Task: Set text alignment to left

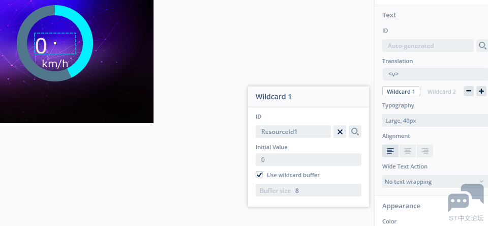Action: tap(390, 151)
